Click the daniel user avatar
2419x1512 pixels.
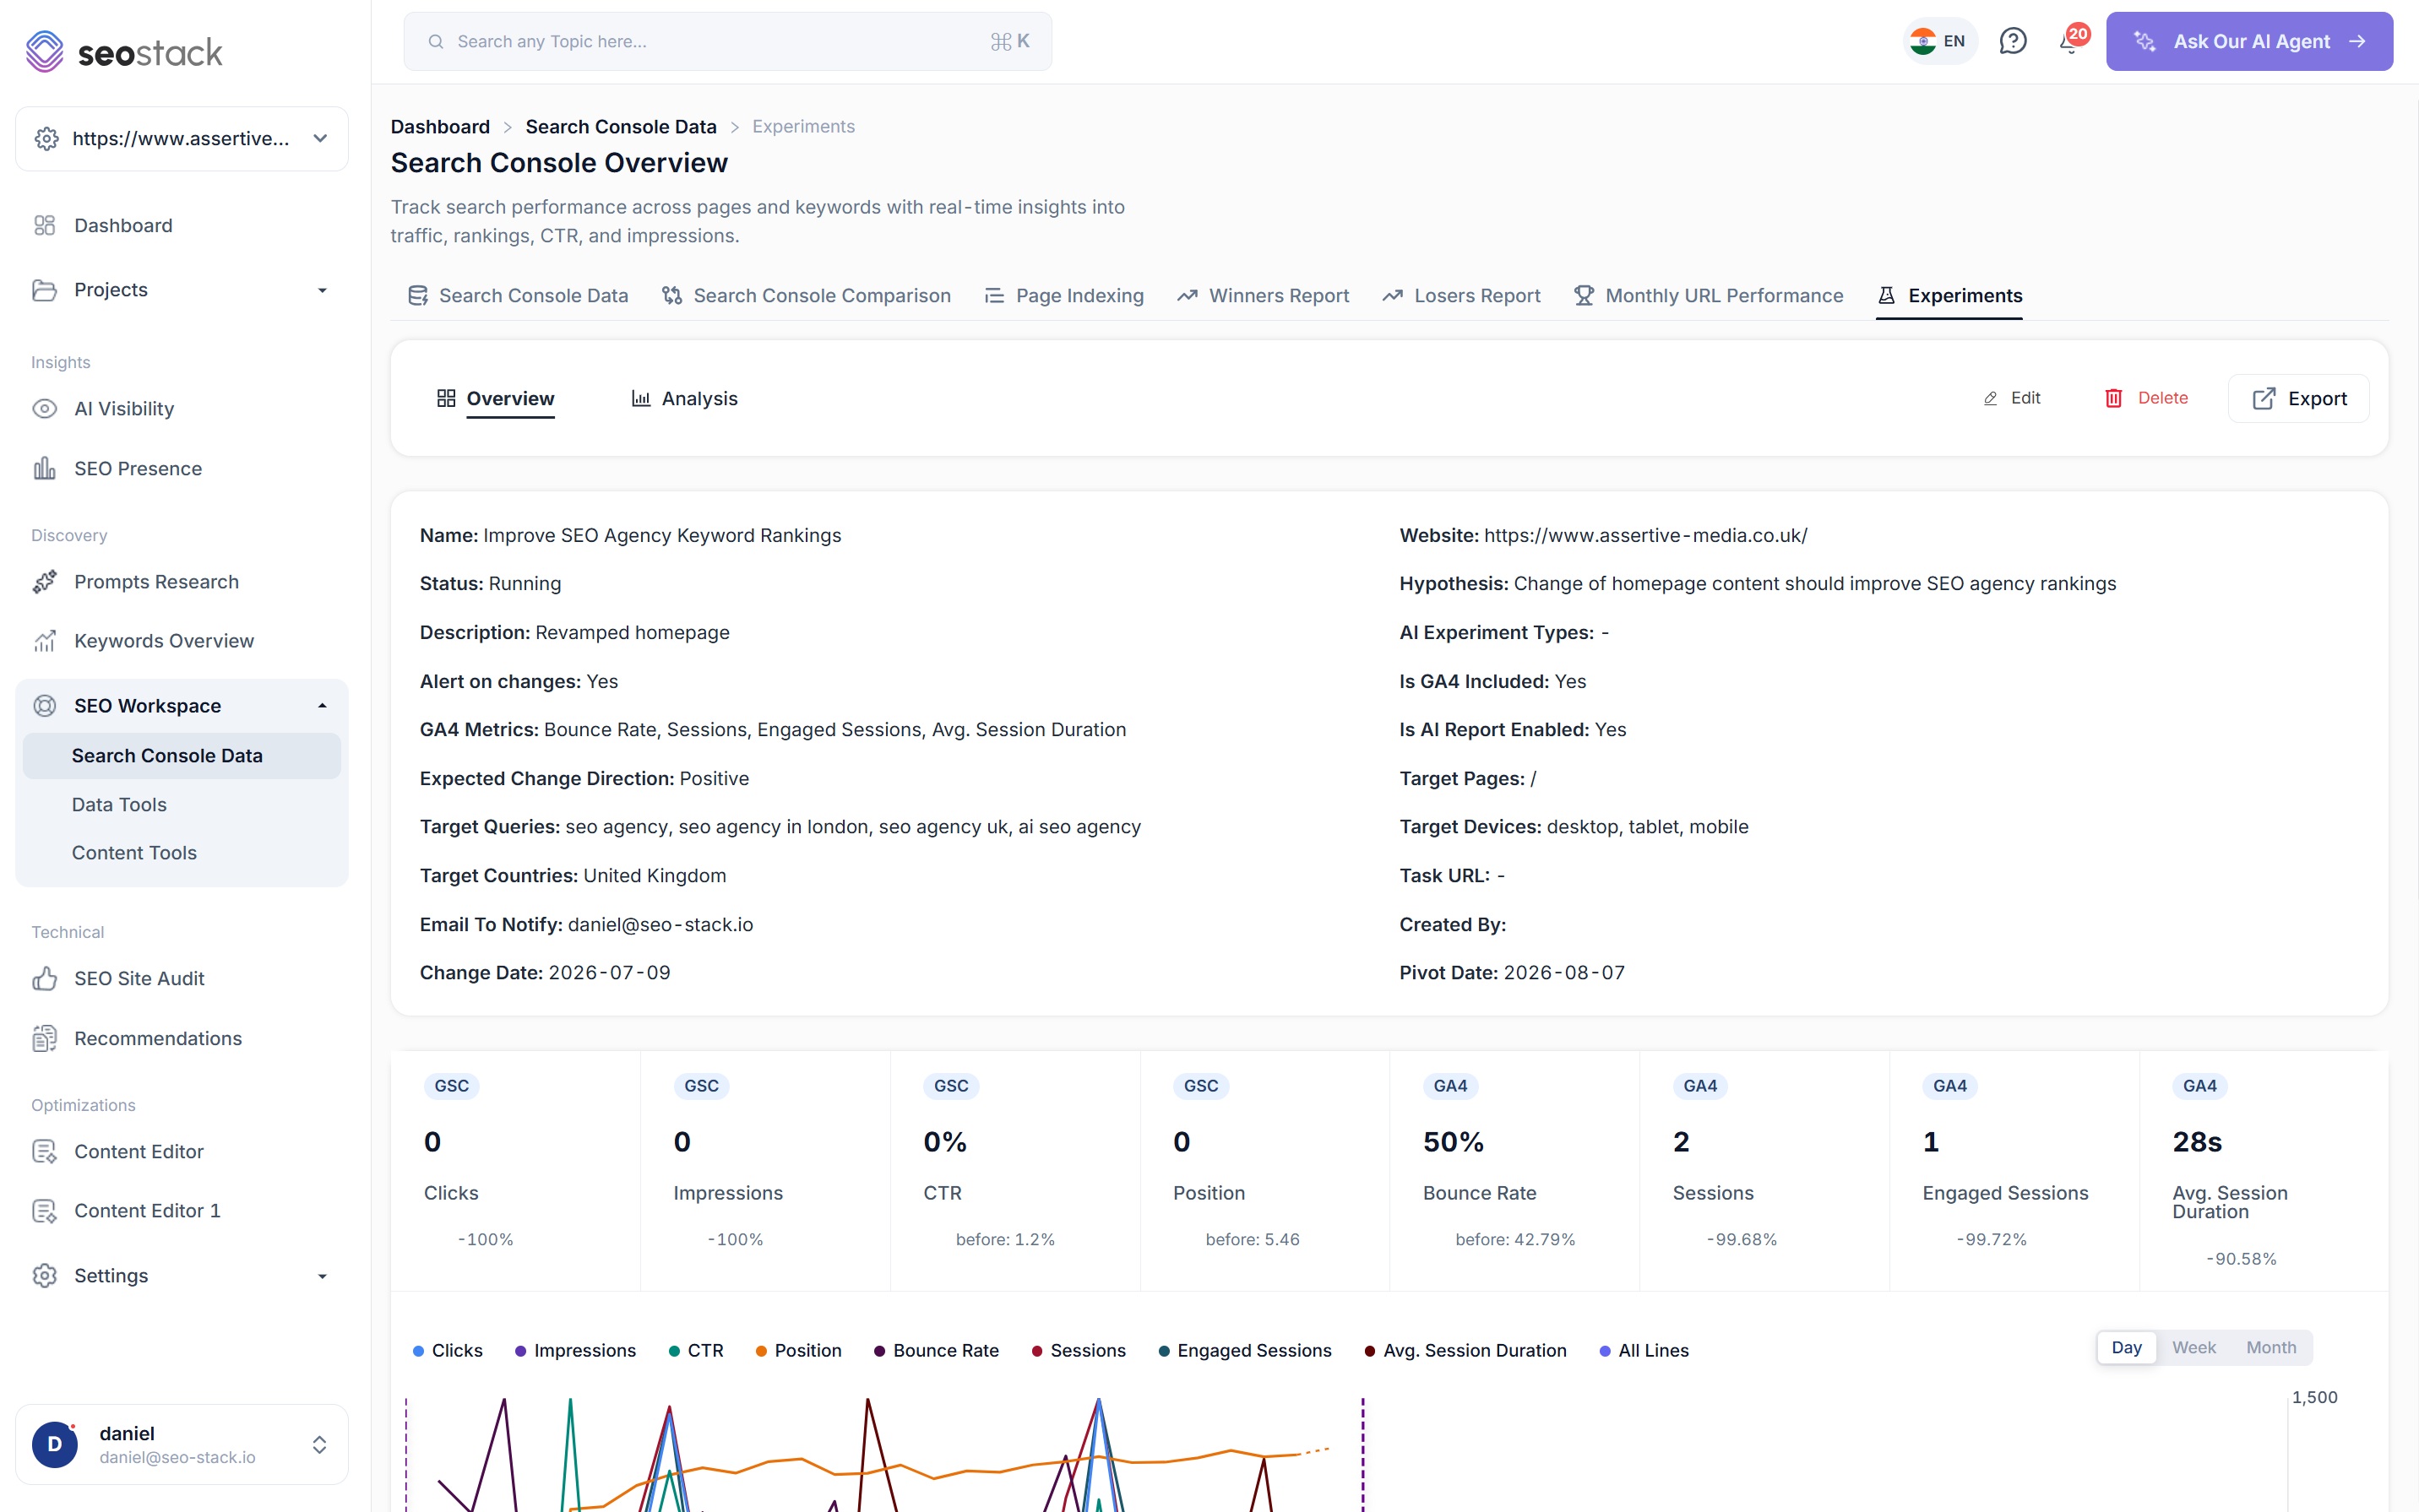[x=55, y=1445]
